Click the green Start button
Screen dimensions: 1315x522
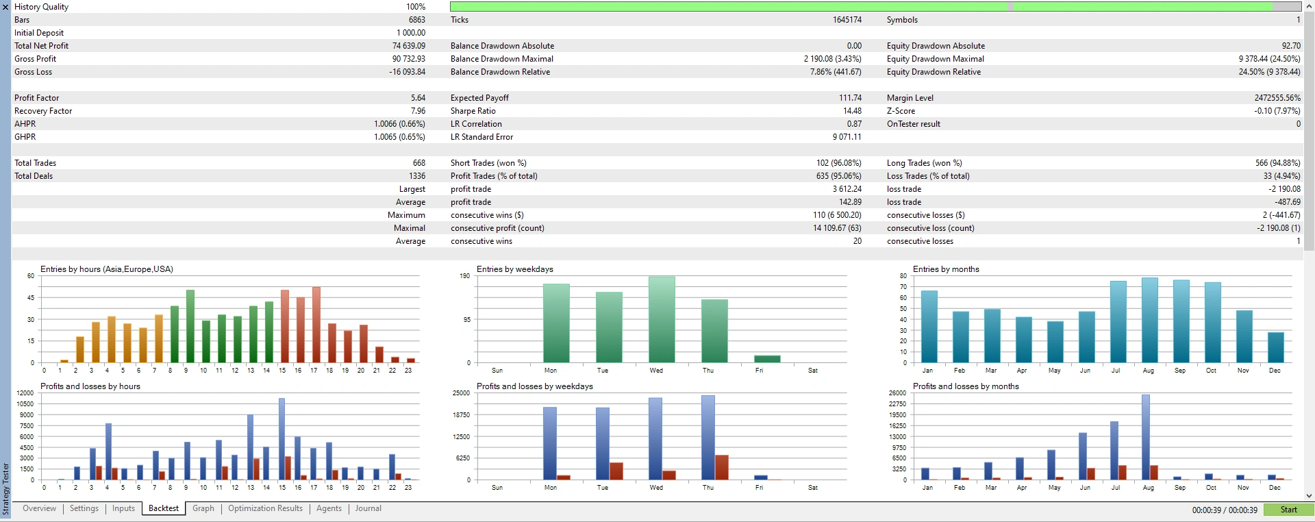coord(1288,510)
